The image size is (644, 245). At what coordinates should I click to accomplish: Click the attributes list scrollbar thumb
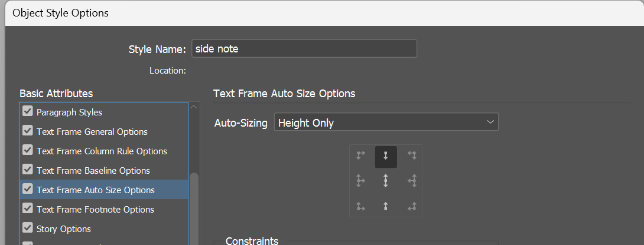pyautogui.click(x=194, y=206)
